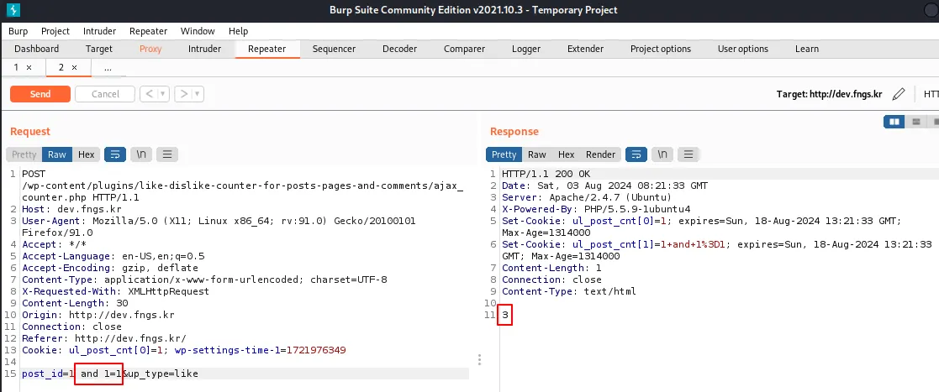
Task: Click Content-Type: text/html response header
Action: click(569, 291)
